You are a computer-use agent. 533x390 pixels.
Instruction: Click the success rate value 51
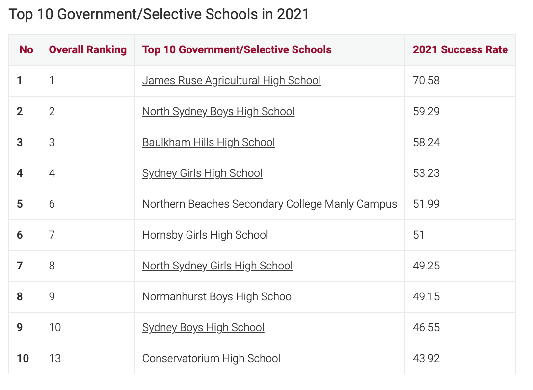coord(419,235)
